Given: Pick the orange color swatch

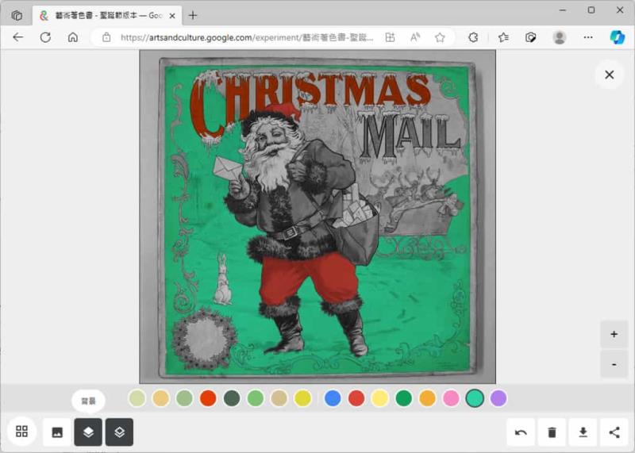Looking at the screenshot, I should [x=427, y=398].
